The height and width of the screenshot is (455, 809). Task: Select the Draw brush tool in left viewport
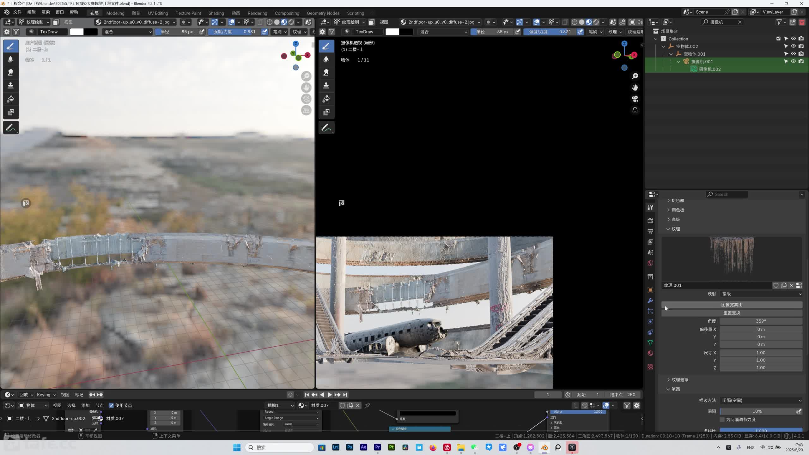[x=11, y=46]
